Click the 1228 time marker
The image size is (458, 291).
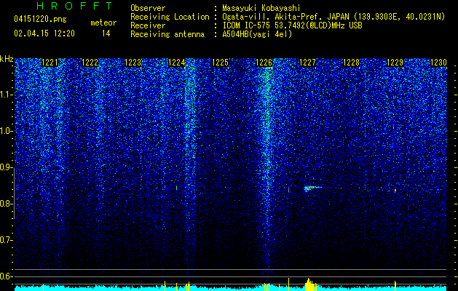pyautogui.click(x=351, y=63)
